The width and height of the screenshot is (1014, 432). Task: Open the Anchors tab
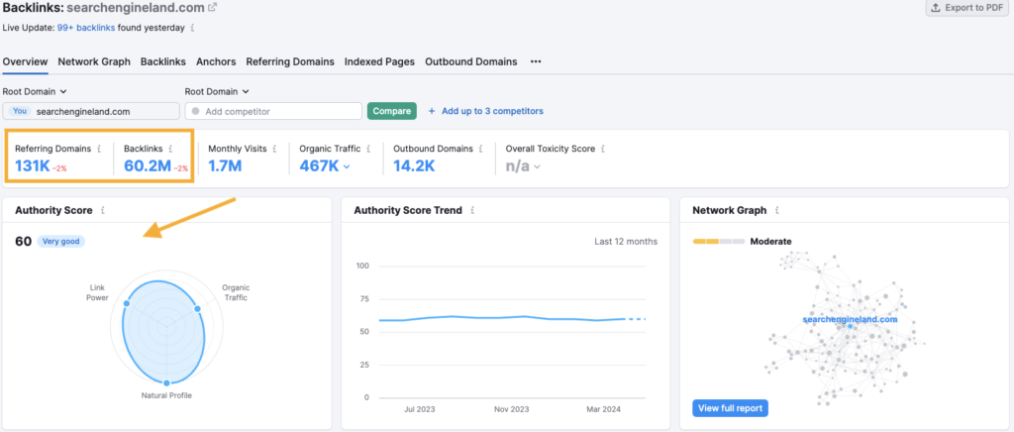point(216,62)
